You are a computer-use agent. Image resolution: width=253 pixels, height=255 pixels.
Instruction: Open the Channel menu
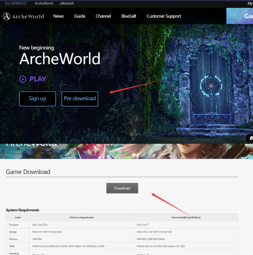coord(103,16)
